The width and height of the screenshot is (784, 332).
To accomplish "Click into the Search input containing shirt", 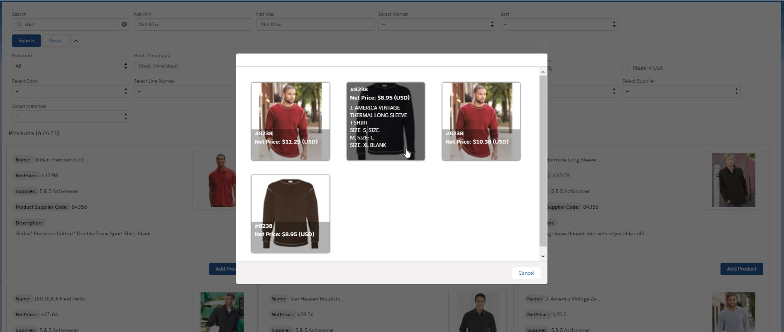I will [x=71, y=24].
